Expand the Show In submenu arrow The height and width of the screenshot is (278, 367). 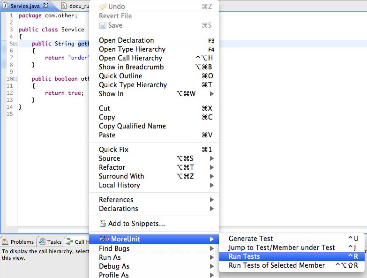click(x=211, y=94)
